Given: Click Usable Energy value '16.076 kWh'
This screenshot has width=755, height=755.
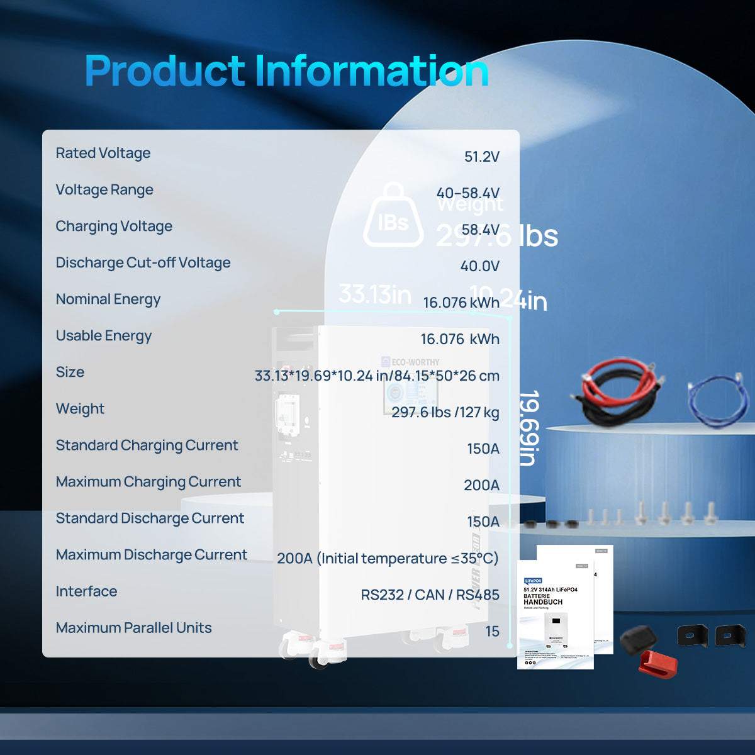Looking at the screenshot, I should click(460, 339).
